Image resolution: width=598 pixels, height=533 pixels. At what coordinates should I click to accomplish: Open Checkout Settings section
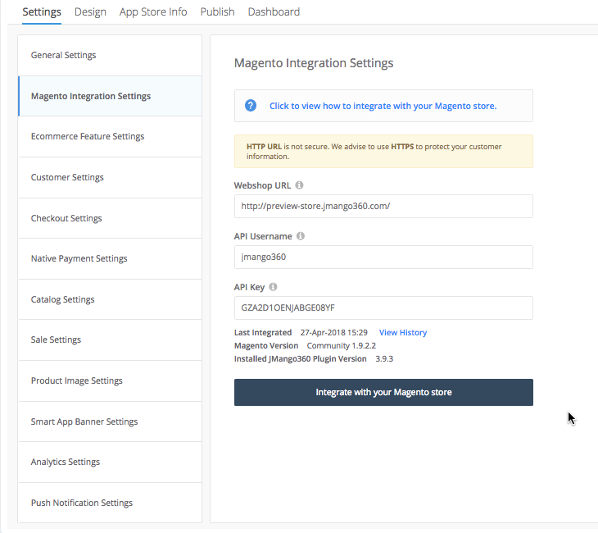66,218
